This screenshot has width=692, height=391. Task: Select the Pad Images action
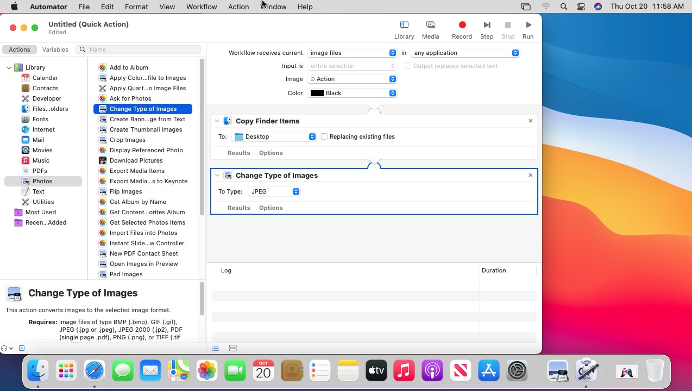(126, 274)
